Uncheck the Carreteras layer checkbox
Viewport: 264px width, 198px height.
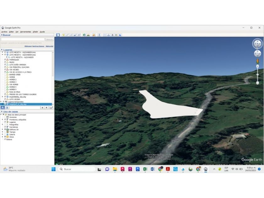(5, 127)
